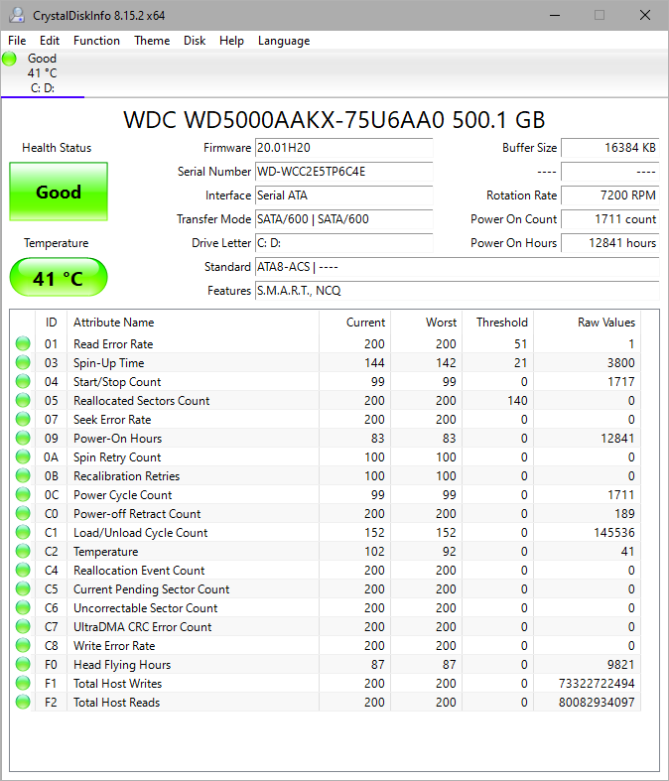The image size is (669, 781).
Task: Click the green disk status circle at top
Action: (10, 59)
